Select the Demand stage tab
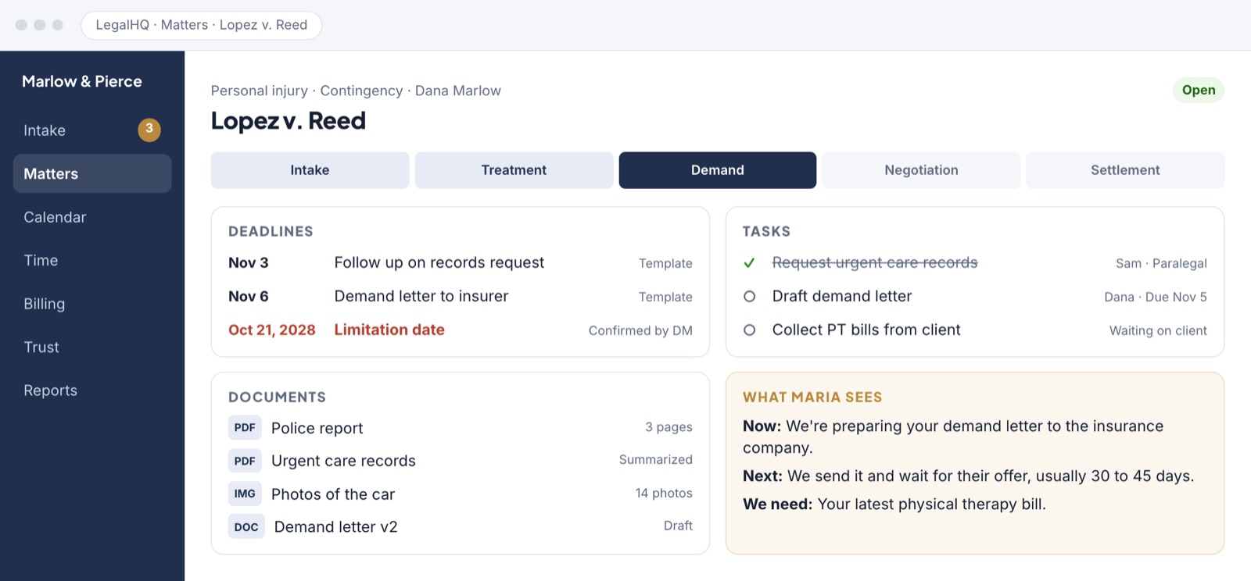 tap(718, 170)
